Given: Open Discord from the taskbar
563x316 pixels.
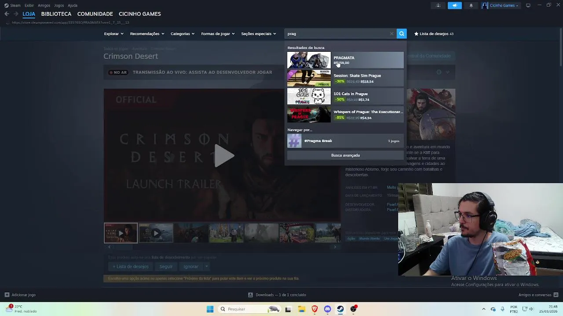Looking at the screenshot, I should (327, 309).
